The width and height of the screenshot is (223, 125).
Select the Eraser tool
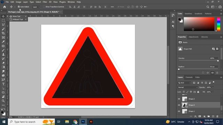click(3, 63)
